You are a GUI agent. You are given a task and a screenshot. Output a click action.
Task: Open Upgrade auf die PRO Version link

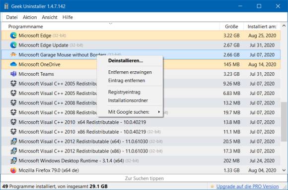click(x=247, y=187)
